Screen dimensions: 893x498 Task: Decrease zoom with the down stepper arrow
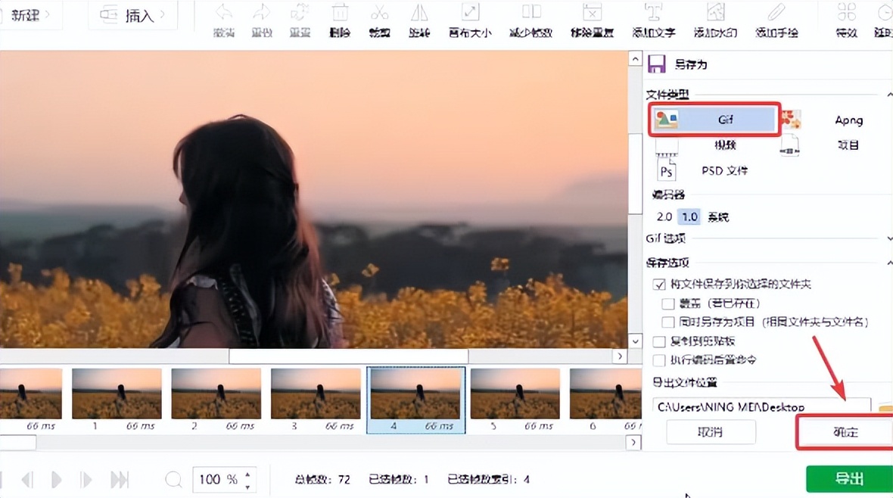(247, 486)
